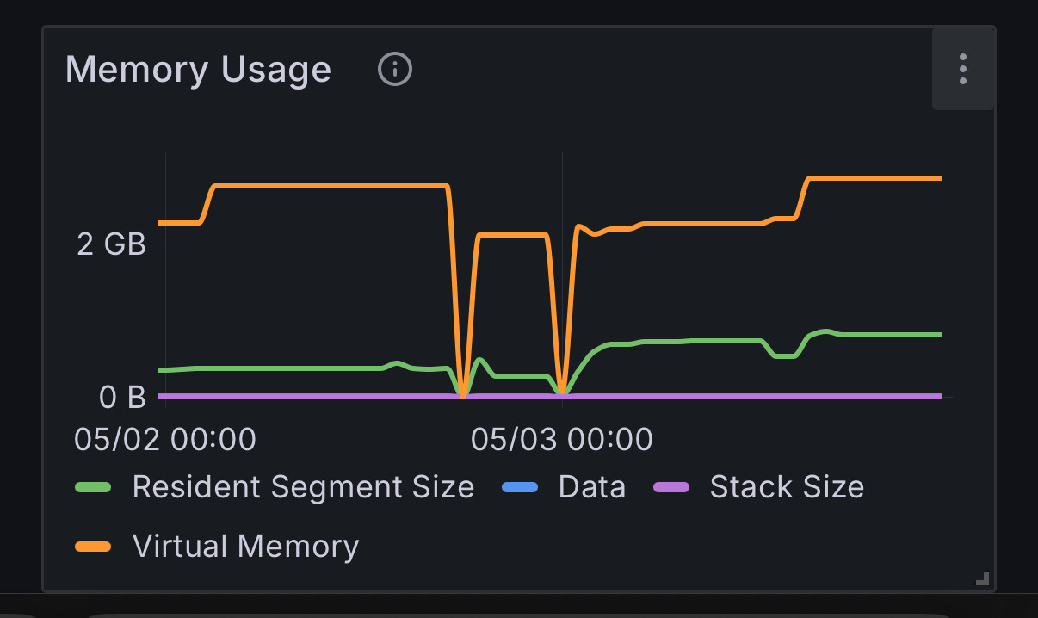This screenshot has width=1038, height=618.
Task: Click the orange Virtual Memory color swatch
Action: pyautogui.click(x=93, y=546)
